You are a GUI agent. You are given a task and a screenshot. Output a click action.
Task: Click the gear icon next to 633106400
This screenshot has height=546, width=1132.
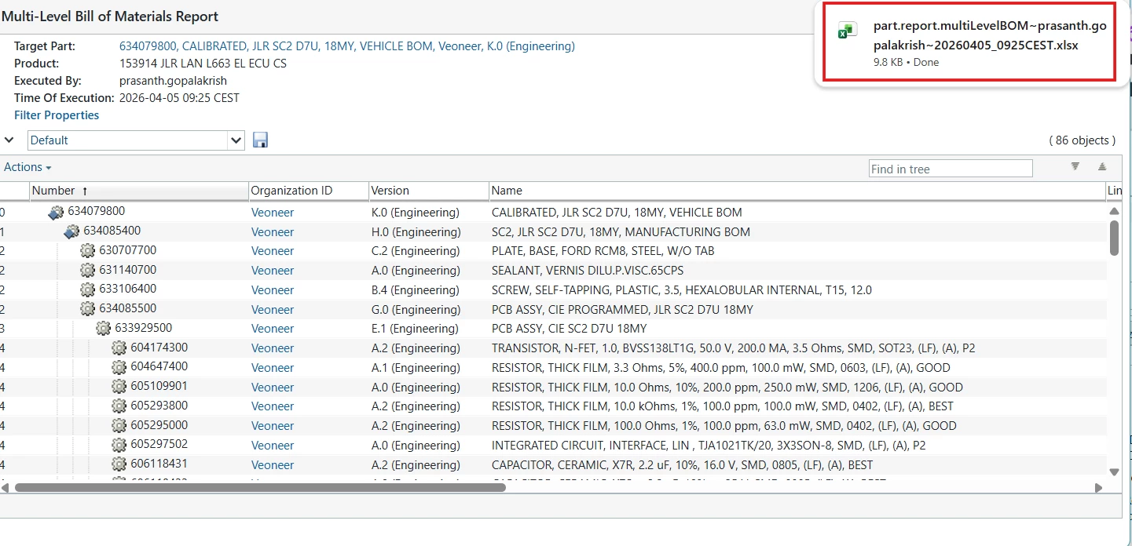87,289
